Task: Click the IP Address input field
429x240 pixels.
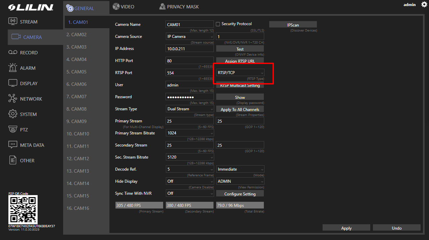Action: 190,49
